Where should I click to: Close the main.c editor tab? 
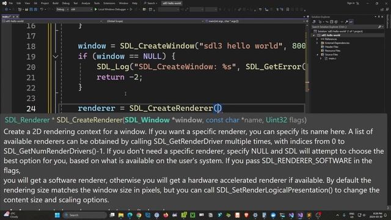17,16
